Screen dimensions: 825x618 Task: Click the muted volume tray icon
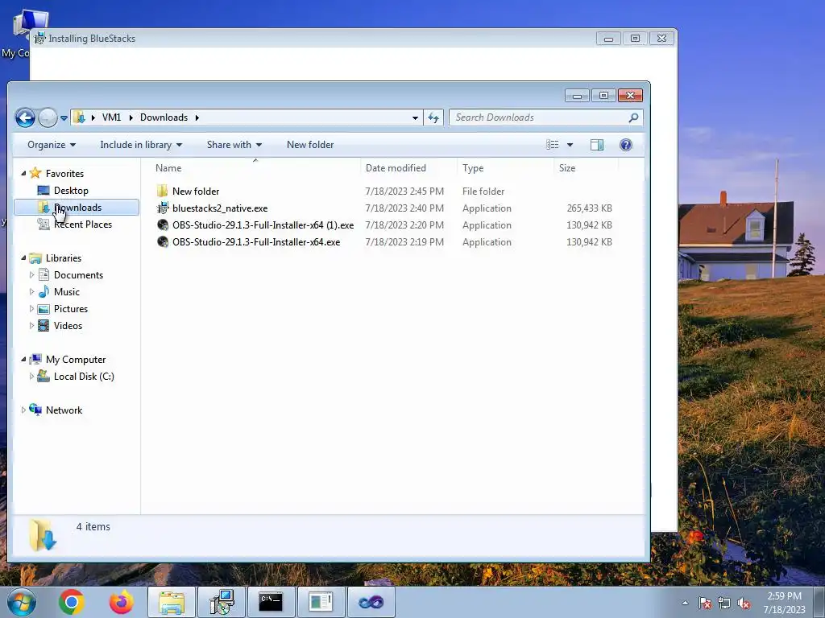point(744,603)
